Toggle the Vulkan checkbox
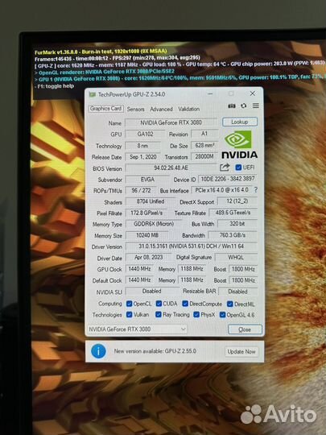326x435 pixels. 129,314
